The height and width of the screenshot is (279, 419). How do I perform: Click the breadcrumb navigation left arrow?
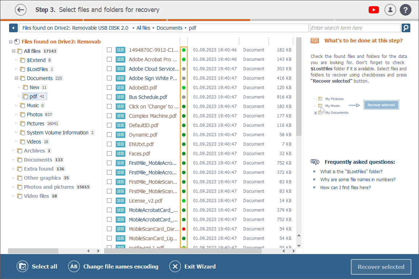(13, 28)
